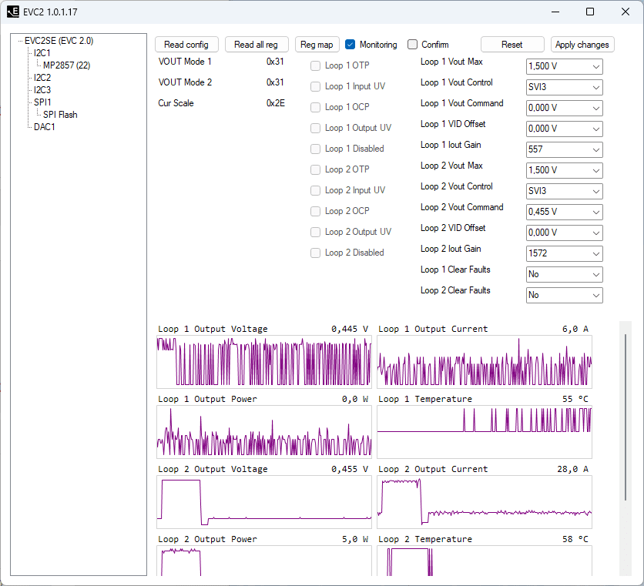This screenshot has height=586, width=644.
Task: Click the Loop 1 Output Power reading 0,0 W
Action: [355, 399]
